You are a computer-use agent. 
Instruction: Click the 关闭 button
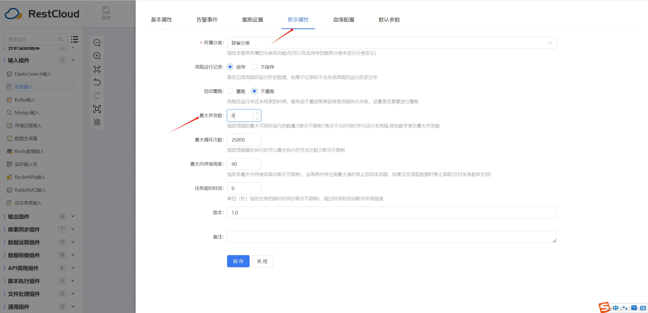point(262,261)
